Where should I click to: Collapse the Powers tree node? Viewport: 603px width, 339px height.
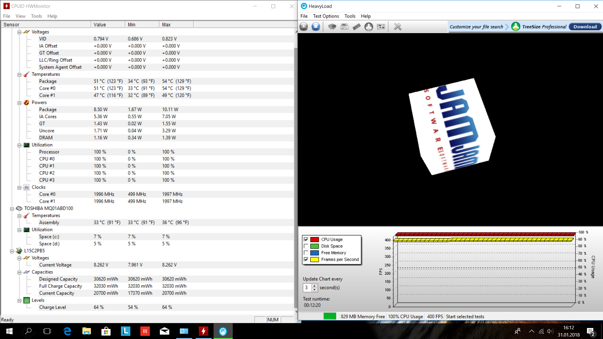[19, 103]
